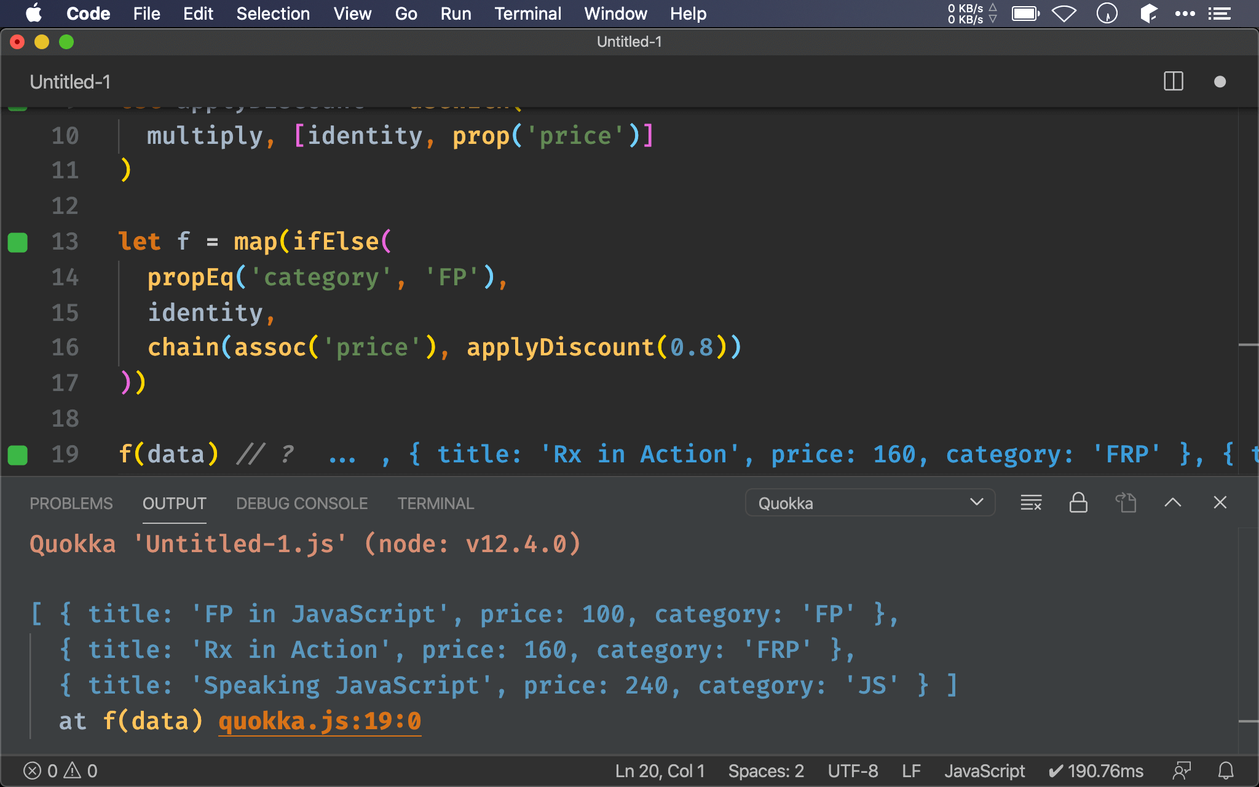The width and height of the screenshot is (1259, 787).
Task: Click the unsaved changes dot on the tab bar
Action: pos(1220,82)
